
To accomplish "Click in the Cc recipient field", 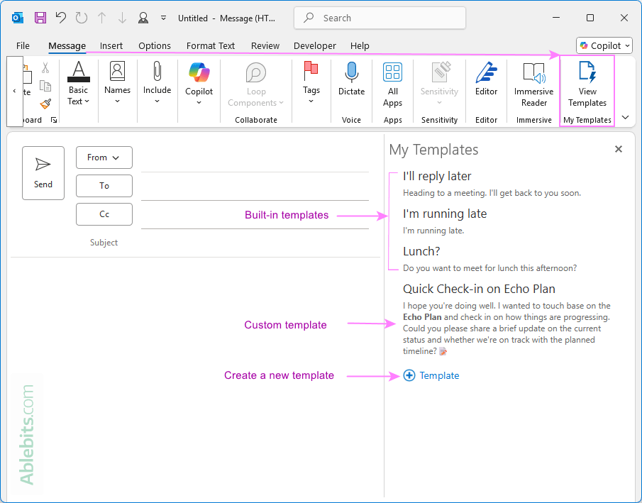I will 255,215.
